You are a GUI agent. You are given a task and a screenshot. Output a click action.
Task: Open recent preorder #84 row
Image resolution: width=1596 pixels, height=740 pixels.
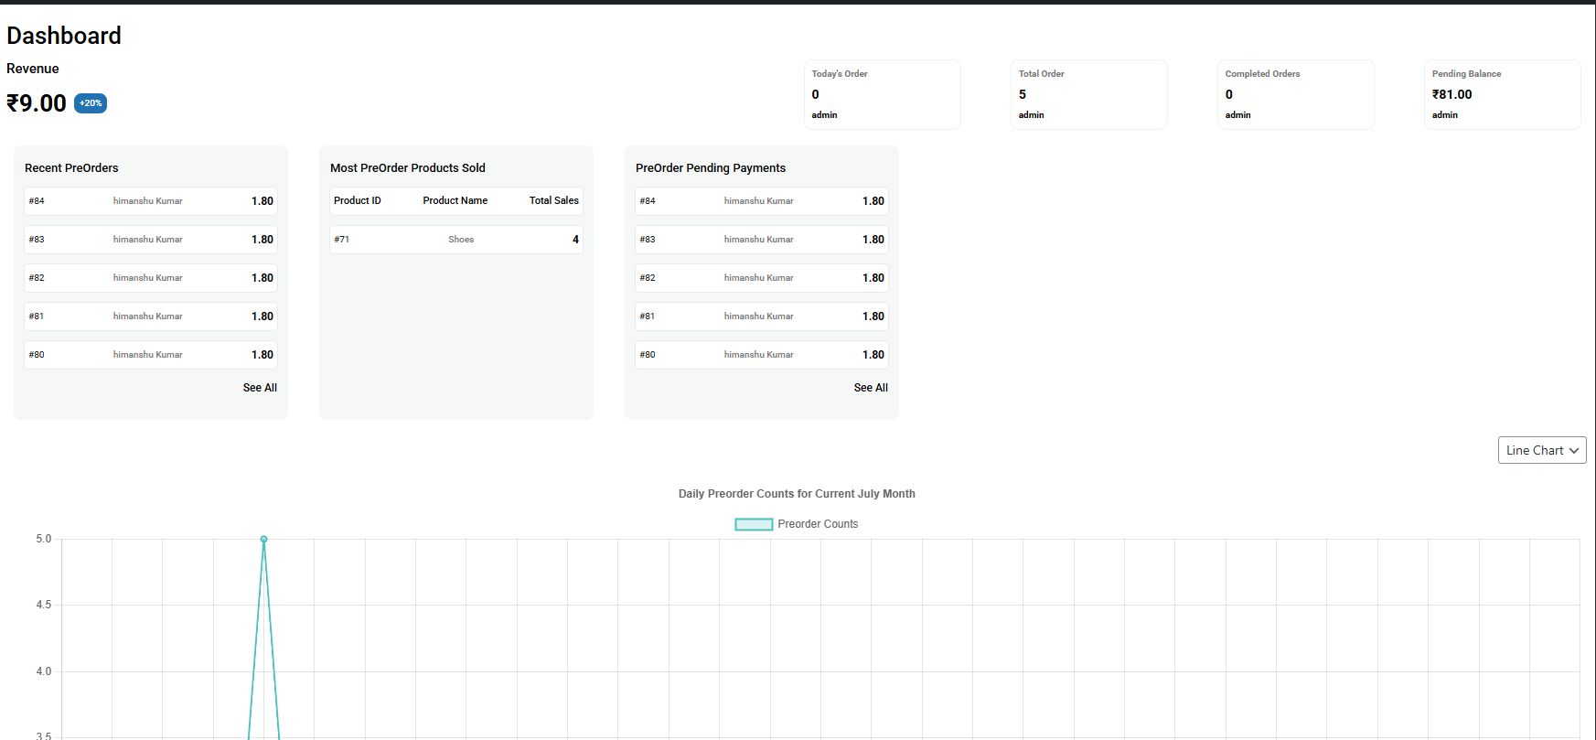tap(151, 201)
